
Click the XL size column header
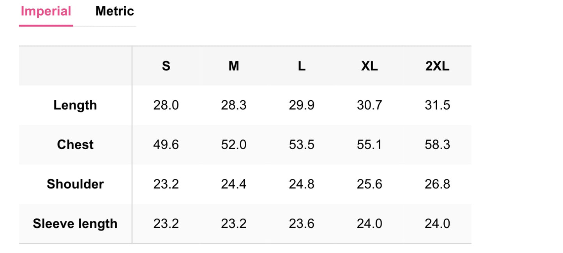369,66
